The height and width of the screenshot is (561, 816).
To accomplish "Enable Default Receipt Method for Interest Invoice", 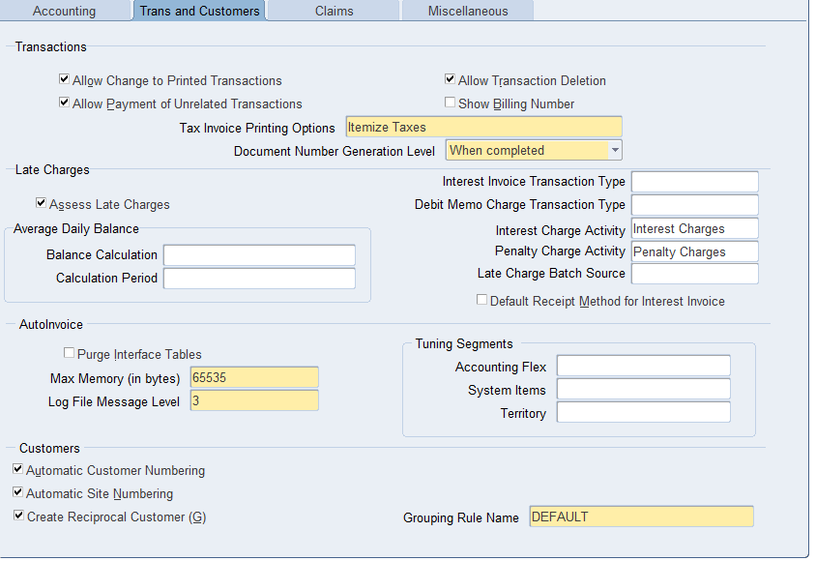I will [481, 300].
